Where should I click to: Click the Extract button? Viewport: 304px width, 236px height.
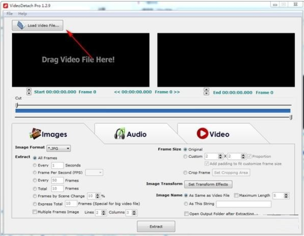(156, 226)
